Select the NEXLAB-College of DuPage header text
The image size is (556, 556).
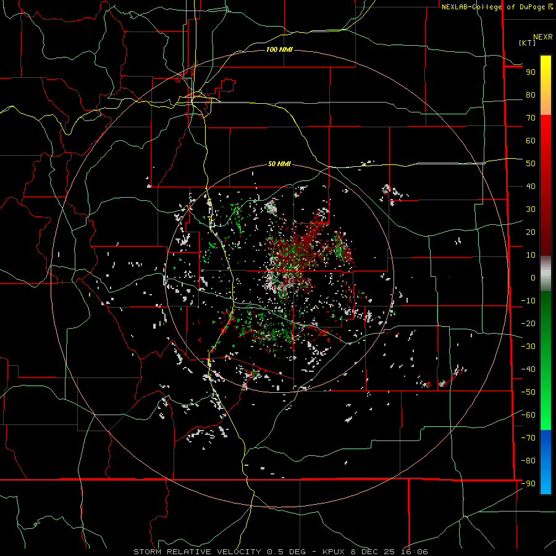tap(497, 7)
